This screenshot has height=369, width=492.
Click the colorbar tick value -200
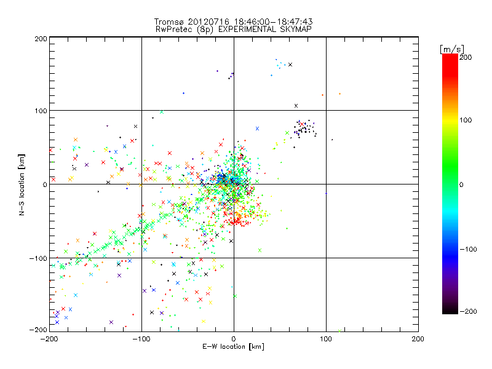pos(468,311)
